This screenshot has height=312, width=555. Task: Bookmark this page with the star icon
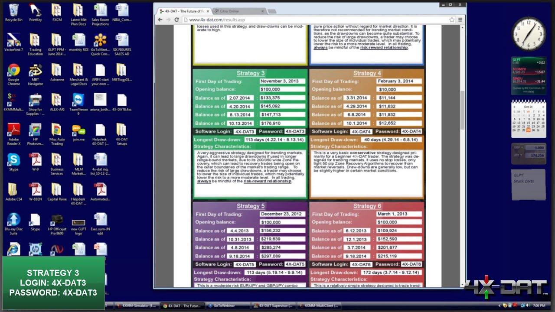pyautogui.click(x=452, y=19)
